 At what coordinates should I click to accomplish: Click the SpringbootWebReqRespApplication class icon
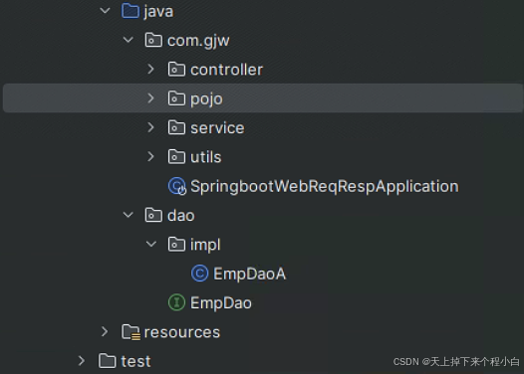176,186
